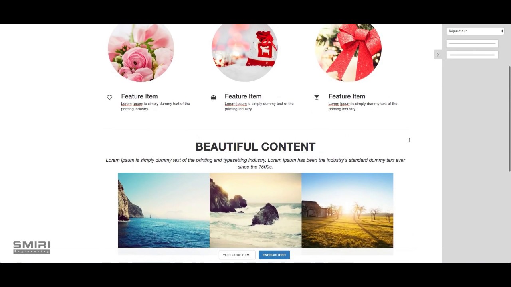Select the red ribbon bow circular image
This screenshot has width=511, height=287.
click(x=349, y=52)
